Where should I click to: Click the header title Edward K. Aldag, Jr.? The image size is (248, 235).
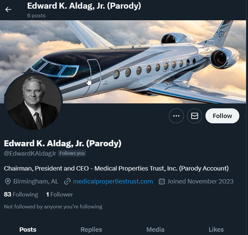(84, 6)
